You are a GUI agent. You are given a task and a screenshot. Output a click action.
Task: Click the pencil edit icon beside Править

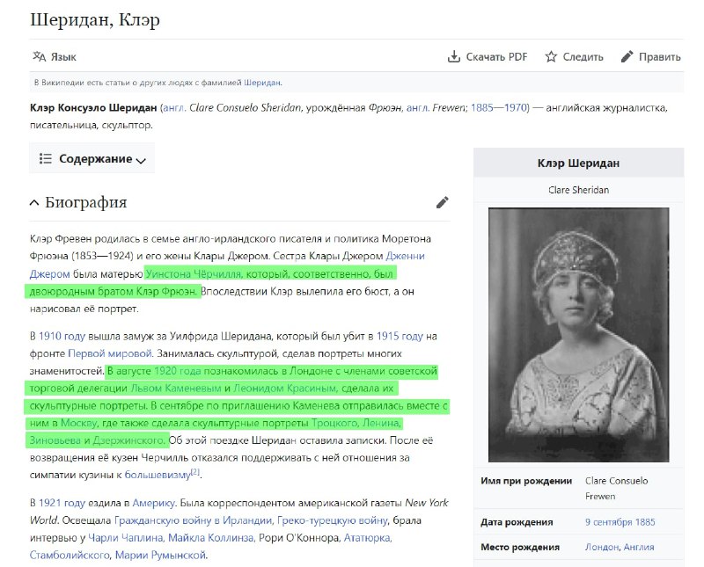pos(627,56)
